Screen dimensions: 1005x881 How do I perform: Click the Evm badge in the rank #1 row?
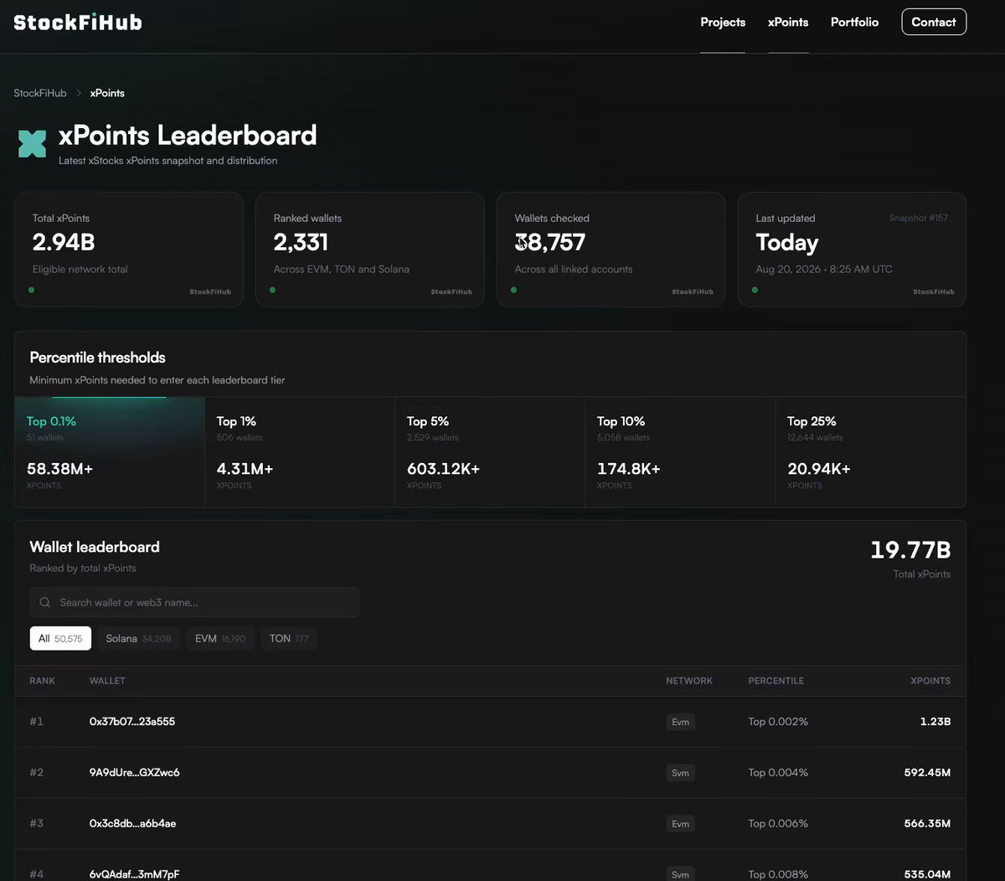click(x=681, y=722)
